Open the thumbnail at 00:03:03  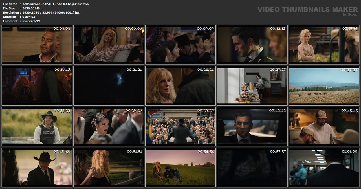(x=37, y=45)
